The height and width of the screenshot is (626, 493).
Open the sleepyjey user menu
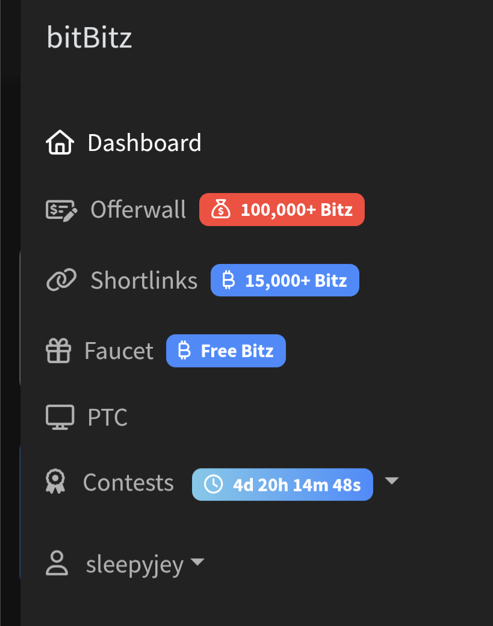tap(125, 563)
